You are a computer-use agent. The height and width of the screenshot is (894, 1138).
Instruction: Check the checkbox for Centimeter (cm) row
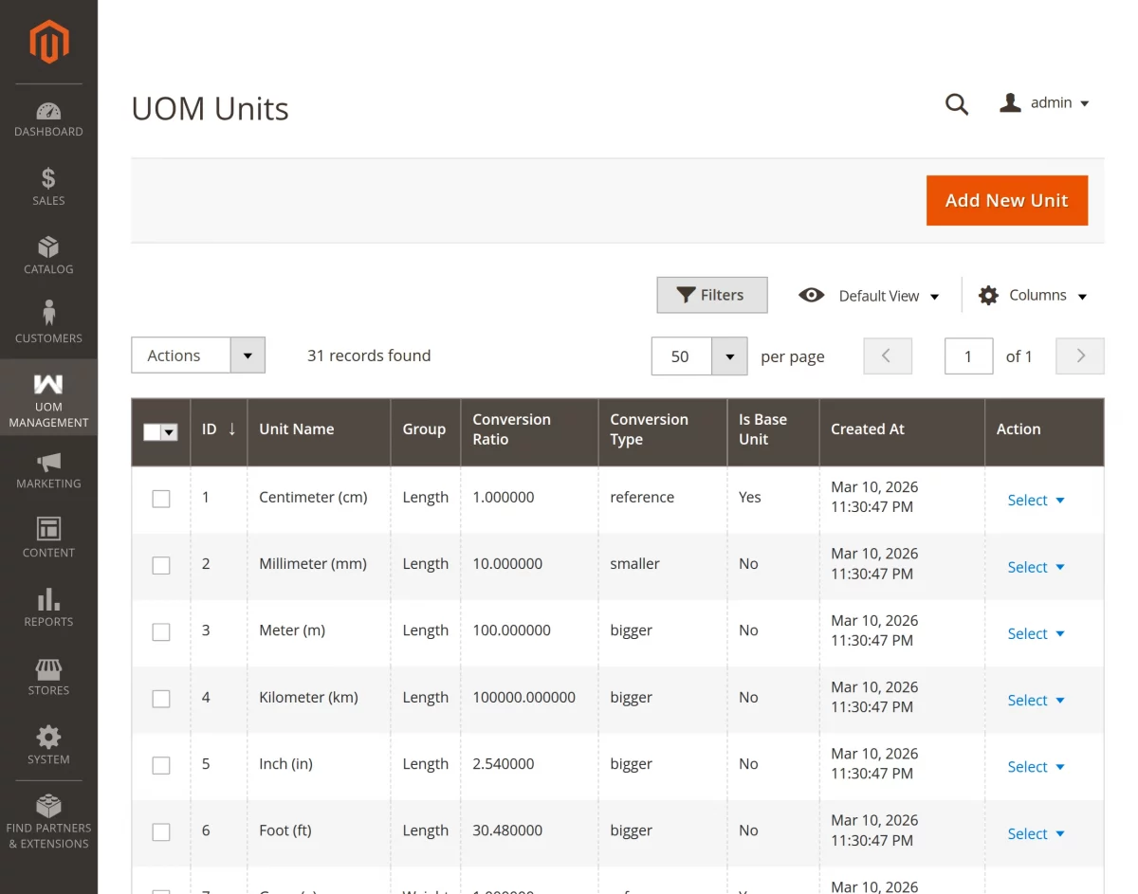click(x=161, y=498)
